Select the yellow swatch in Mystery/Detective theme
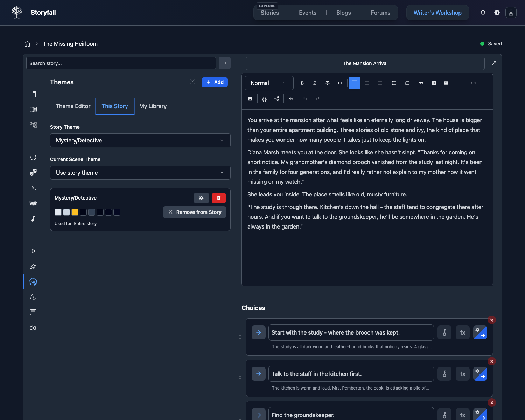The image size is (525, 420). click(x=75, y=212)
